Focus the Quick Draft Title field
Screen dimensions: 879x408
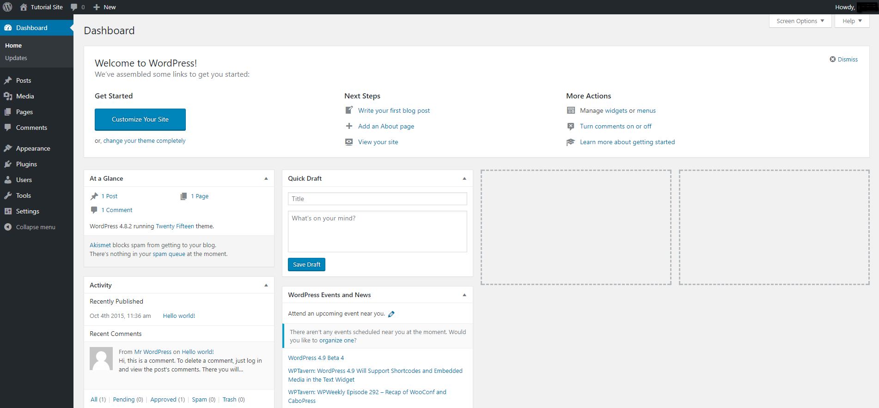coord(377,199)
